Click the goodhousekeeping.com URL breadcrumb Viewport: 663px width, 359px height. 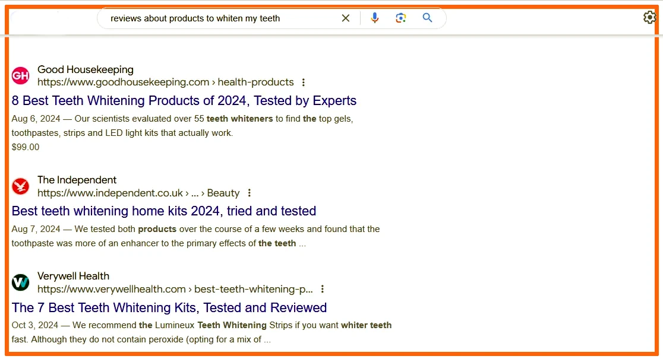[165, 82]
